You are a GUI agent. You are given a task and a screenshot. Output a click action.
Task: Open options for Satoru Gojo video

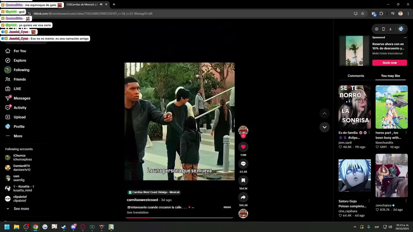pos(369,201)
